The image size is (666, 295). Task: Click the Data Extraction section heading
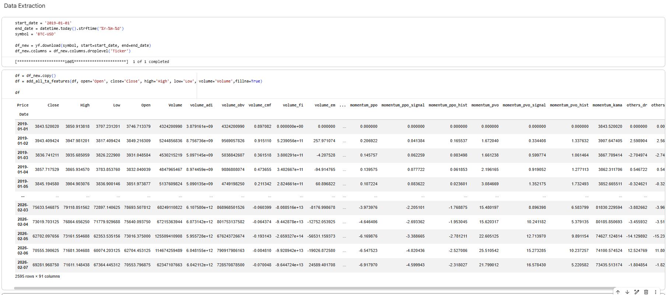point(25,6)
